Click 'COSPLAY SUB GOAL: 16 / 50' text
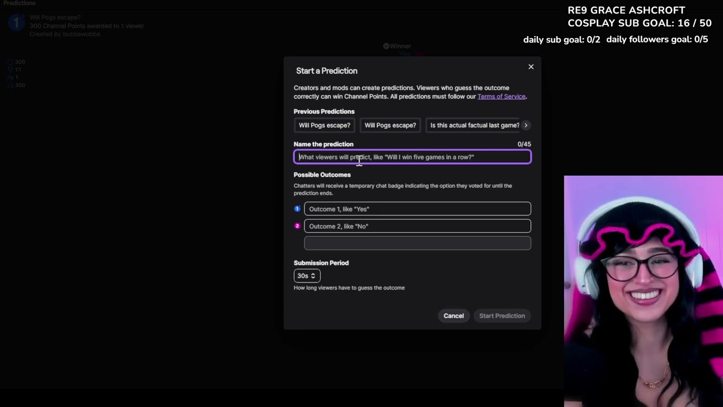Image resolution: width=723 pixels, height=407 pixels. point(639,23)
